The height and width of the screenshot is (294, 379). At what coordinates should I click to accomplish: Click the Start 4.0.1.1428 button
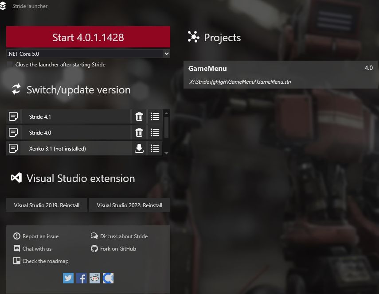tap(88, 37)
